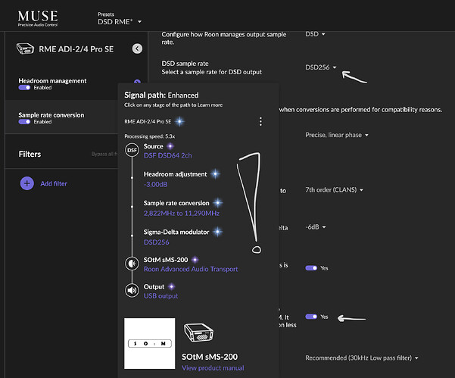Click the plus icon to add filter
This screenshot has width=455, height=378.
click(x=26, y=183)
